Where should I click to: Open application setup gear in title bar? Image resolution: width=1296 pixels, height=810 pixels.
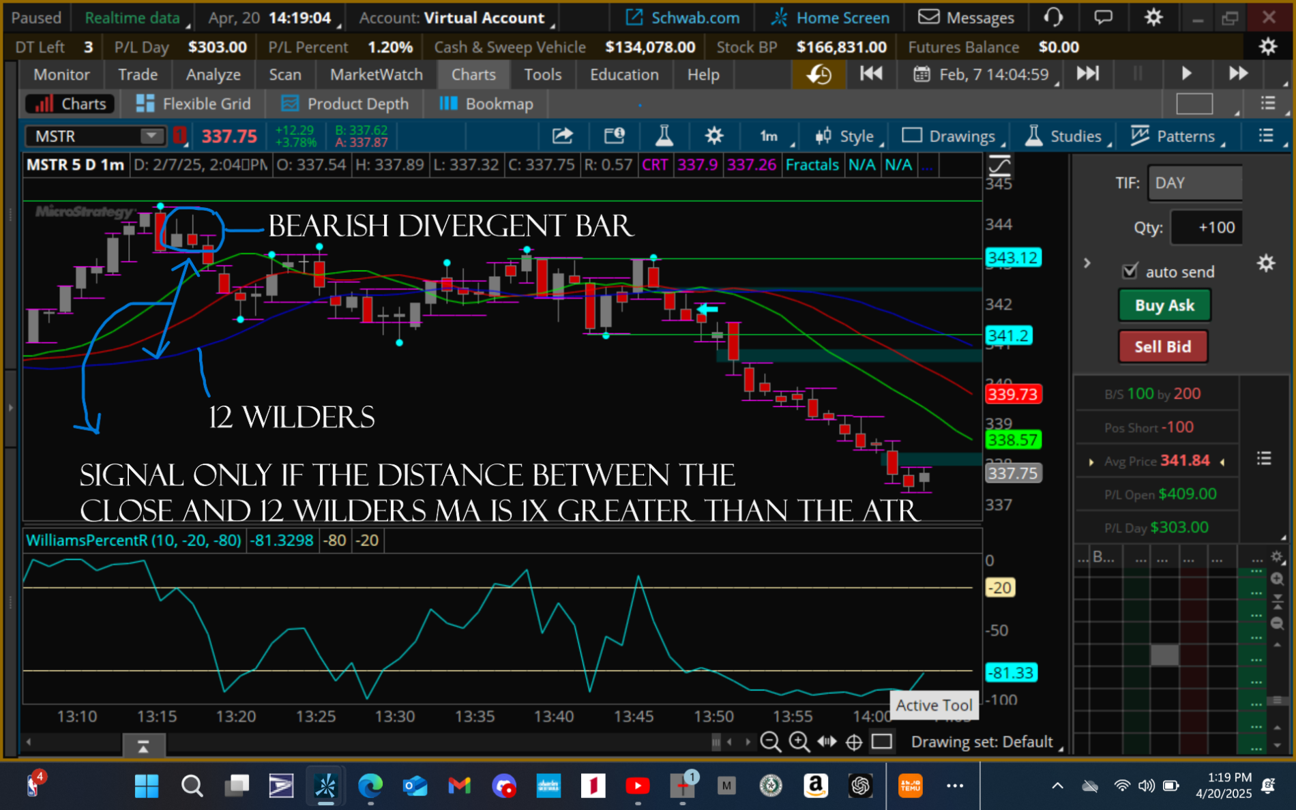pos(1153,18)
